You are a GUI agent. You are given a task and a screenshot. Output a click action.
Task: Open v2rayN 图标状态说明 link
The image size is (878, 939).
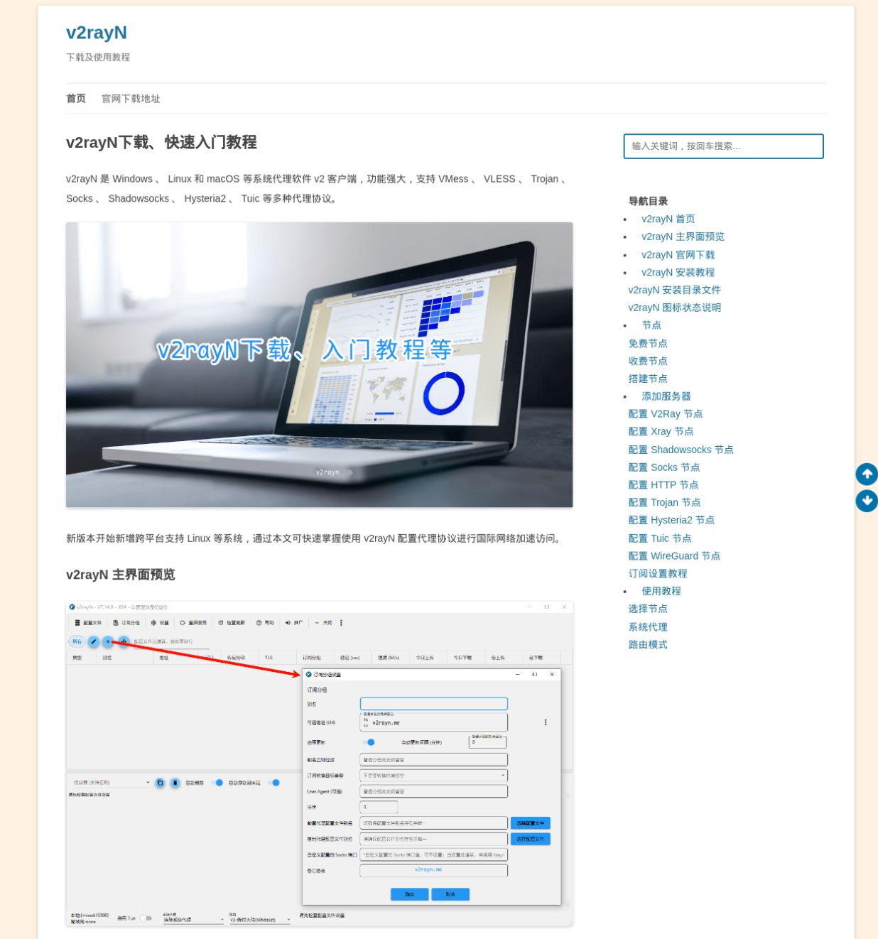coord(674,308)
